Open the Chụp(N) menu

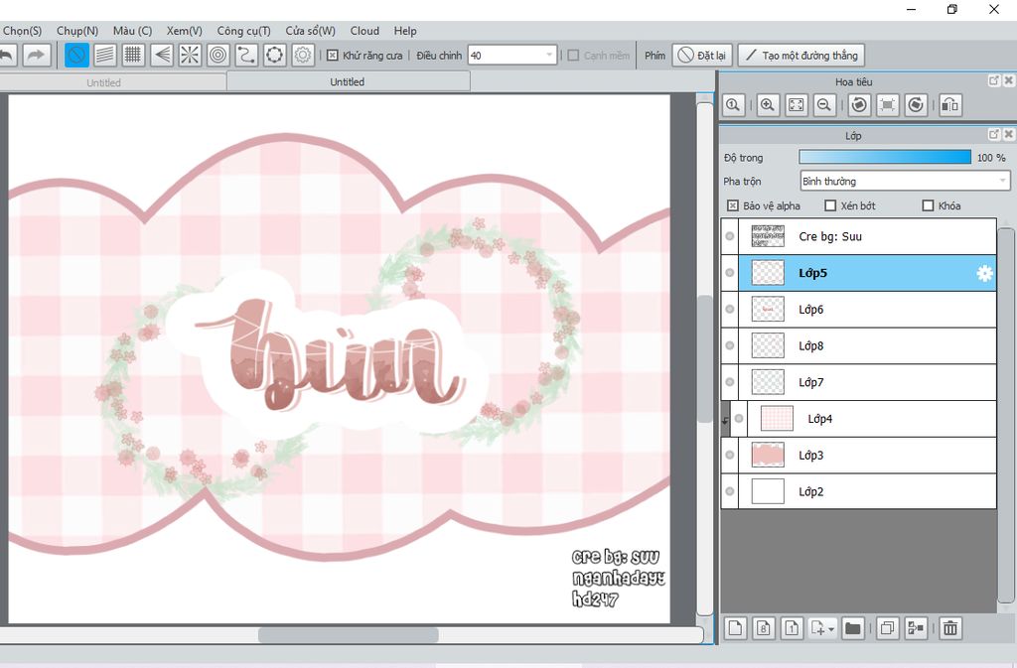(x=77, y=31)
